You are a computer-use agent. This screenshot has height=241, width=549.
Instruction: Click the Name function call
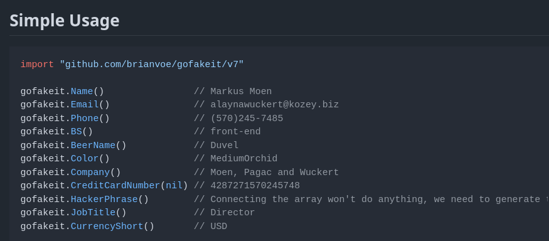(82, 92)
